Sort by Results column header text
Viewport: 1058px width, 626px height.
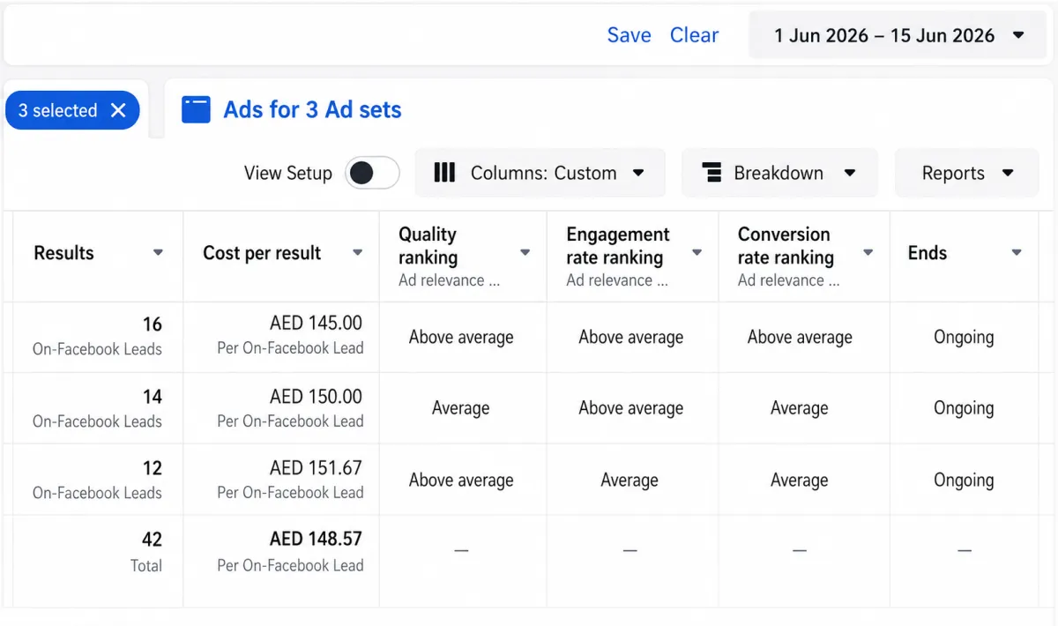63,253
